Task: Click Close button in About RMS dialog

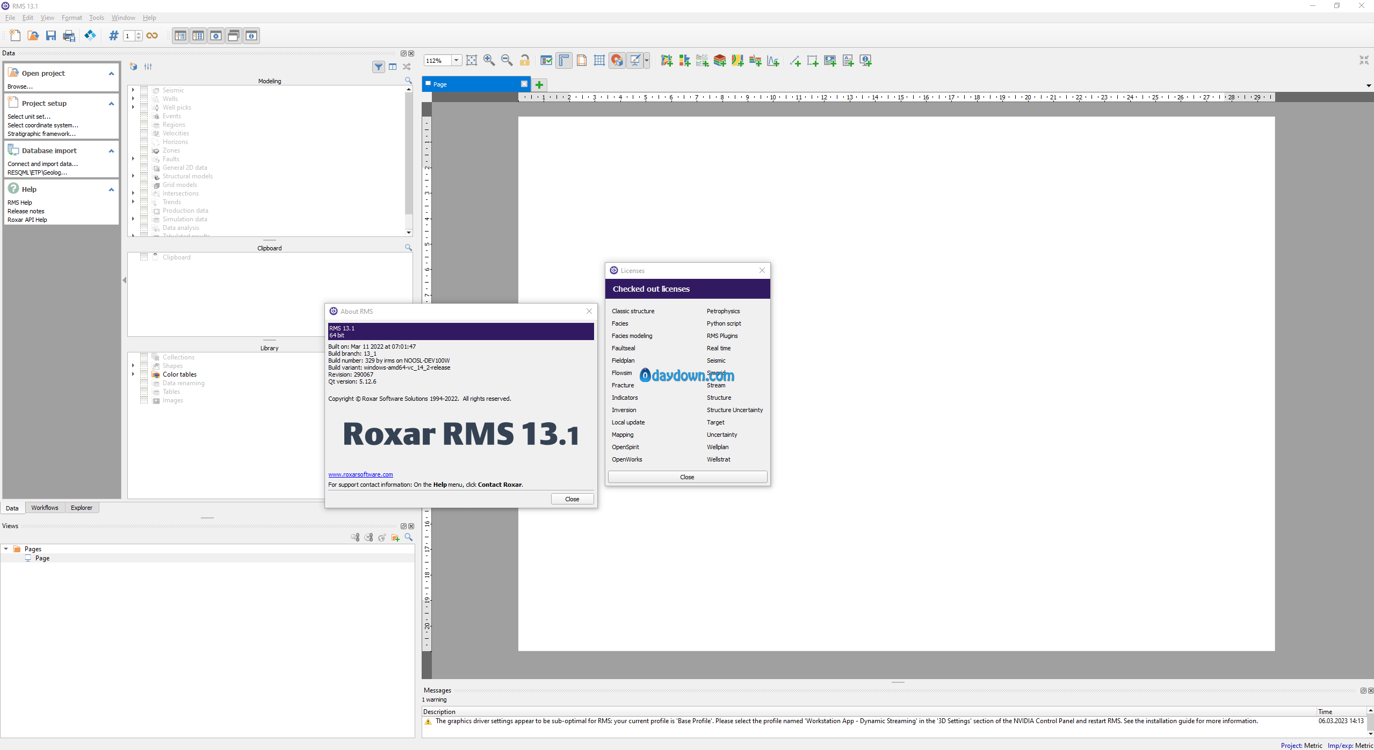Action: point(572,499)
